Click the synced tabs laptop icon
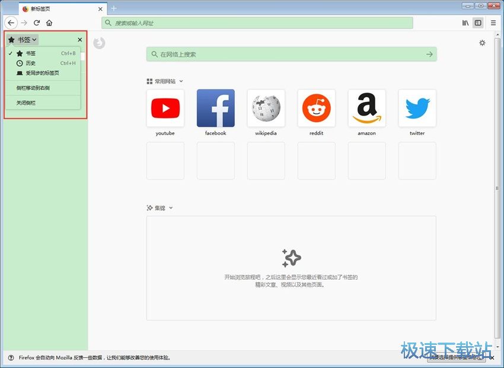 click(20, 73)
